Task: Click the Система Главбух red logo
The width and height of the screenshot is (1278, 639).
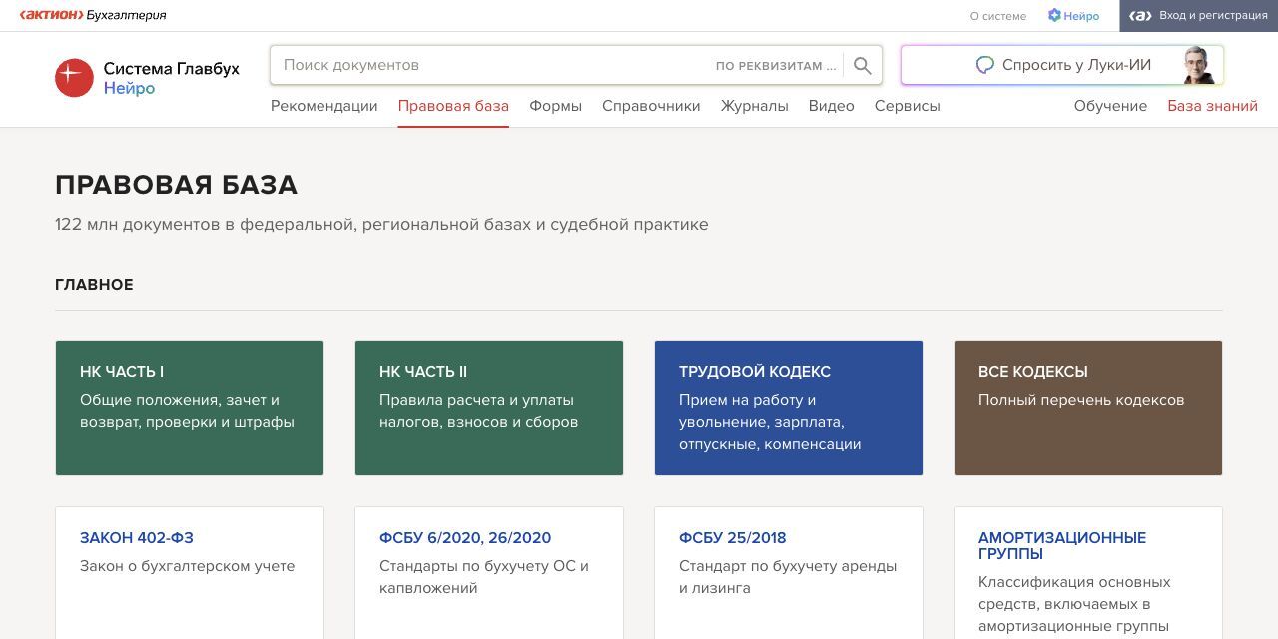Action: tap(74, 78)
